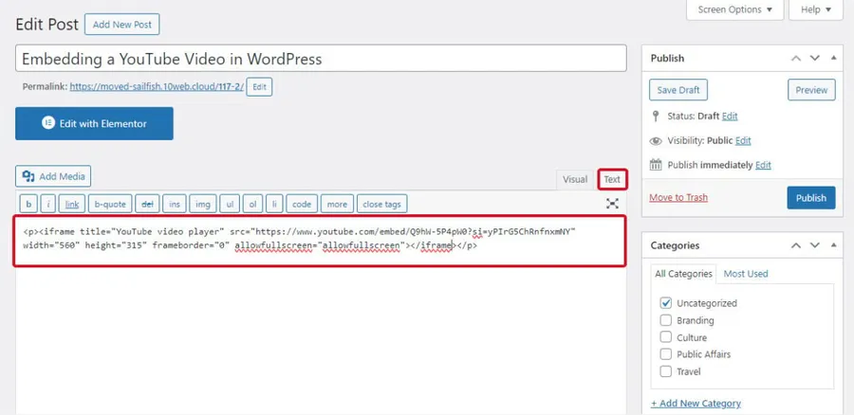854x415 pixels.
Task: Click Edit with Elementor button
Action: pos(94,123)
